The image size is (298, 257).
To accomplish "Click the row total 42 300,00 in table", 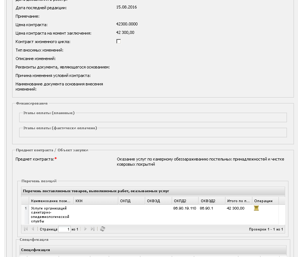I will [235, 208].
